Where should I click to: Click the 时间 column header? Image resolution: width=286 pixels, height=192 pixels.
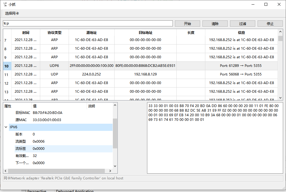(26, 32)
